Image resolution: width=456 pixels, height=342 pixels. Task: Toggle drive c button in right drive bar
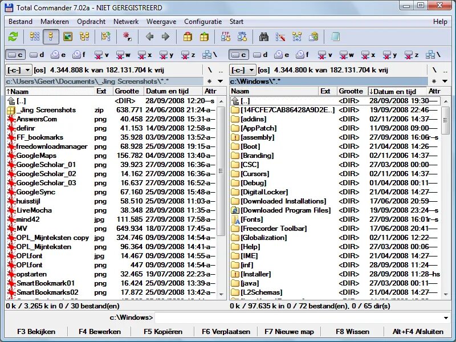pos(239,54)
